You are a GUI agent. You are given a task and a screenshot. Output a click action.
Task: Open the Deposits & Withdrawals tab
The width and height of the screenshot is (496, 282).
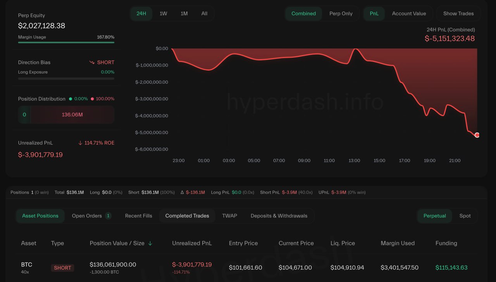(279, 216)
